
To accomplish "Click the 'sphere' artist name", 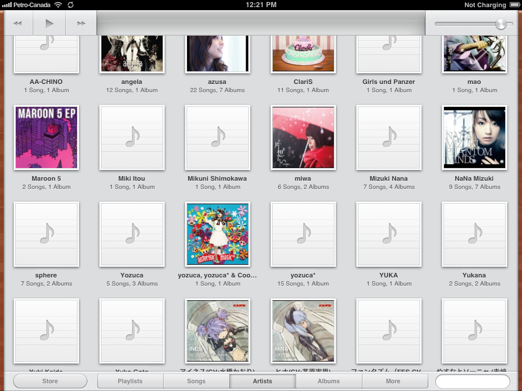I will click(x=46, y=275).
